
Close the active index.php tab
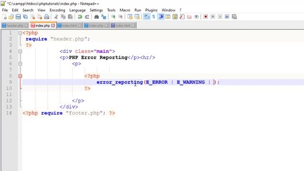[x=53, y=26]
